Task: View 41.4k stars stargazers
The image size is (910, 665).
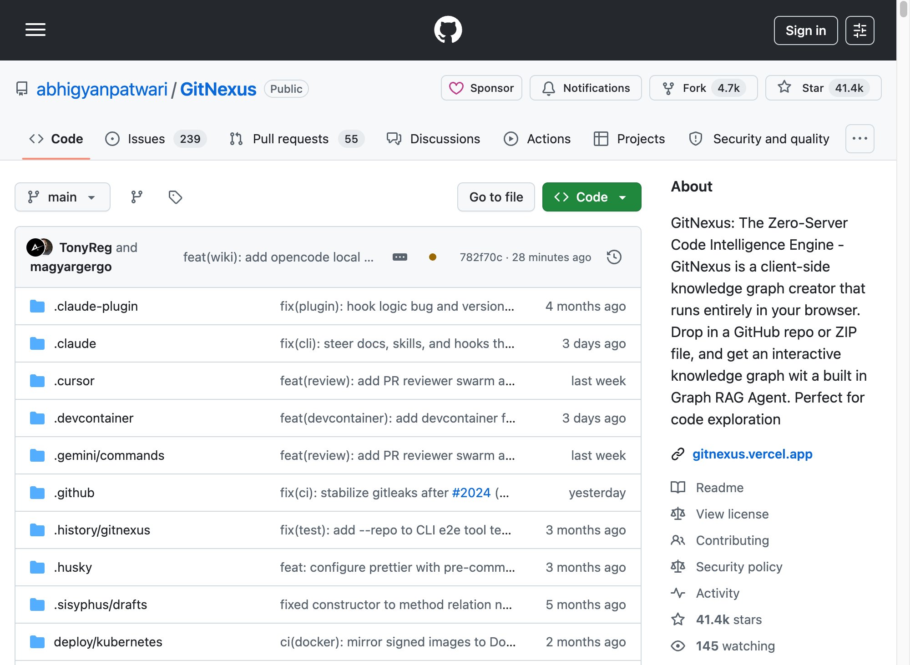Action: [728, 620]
